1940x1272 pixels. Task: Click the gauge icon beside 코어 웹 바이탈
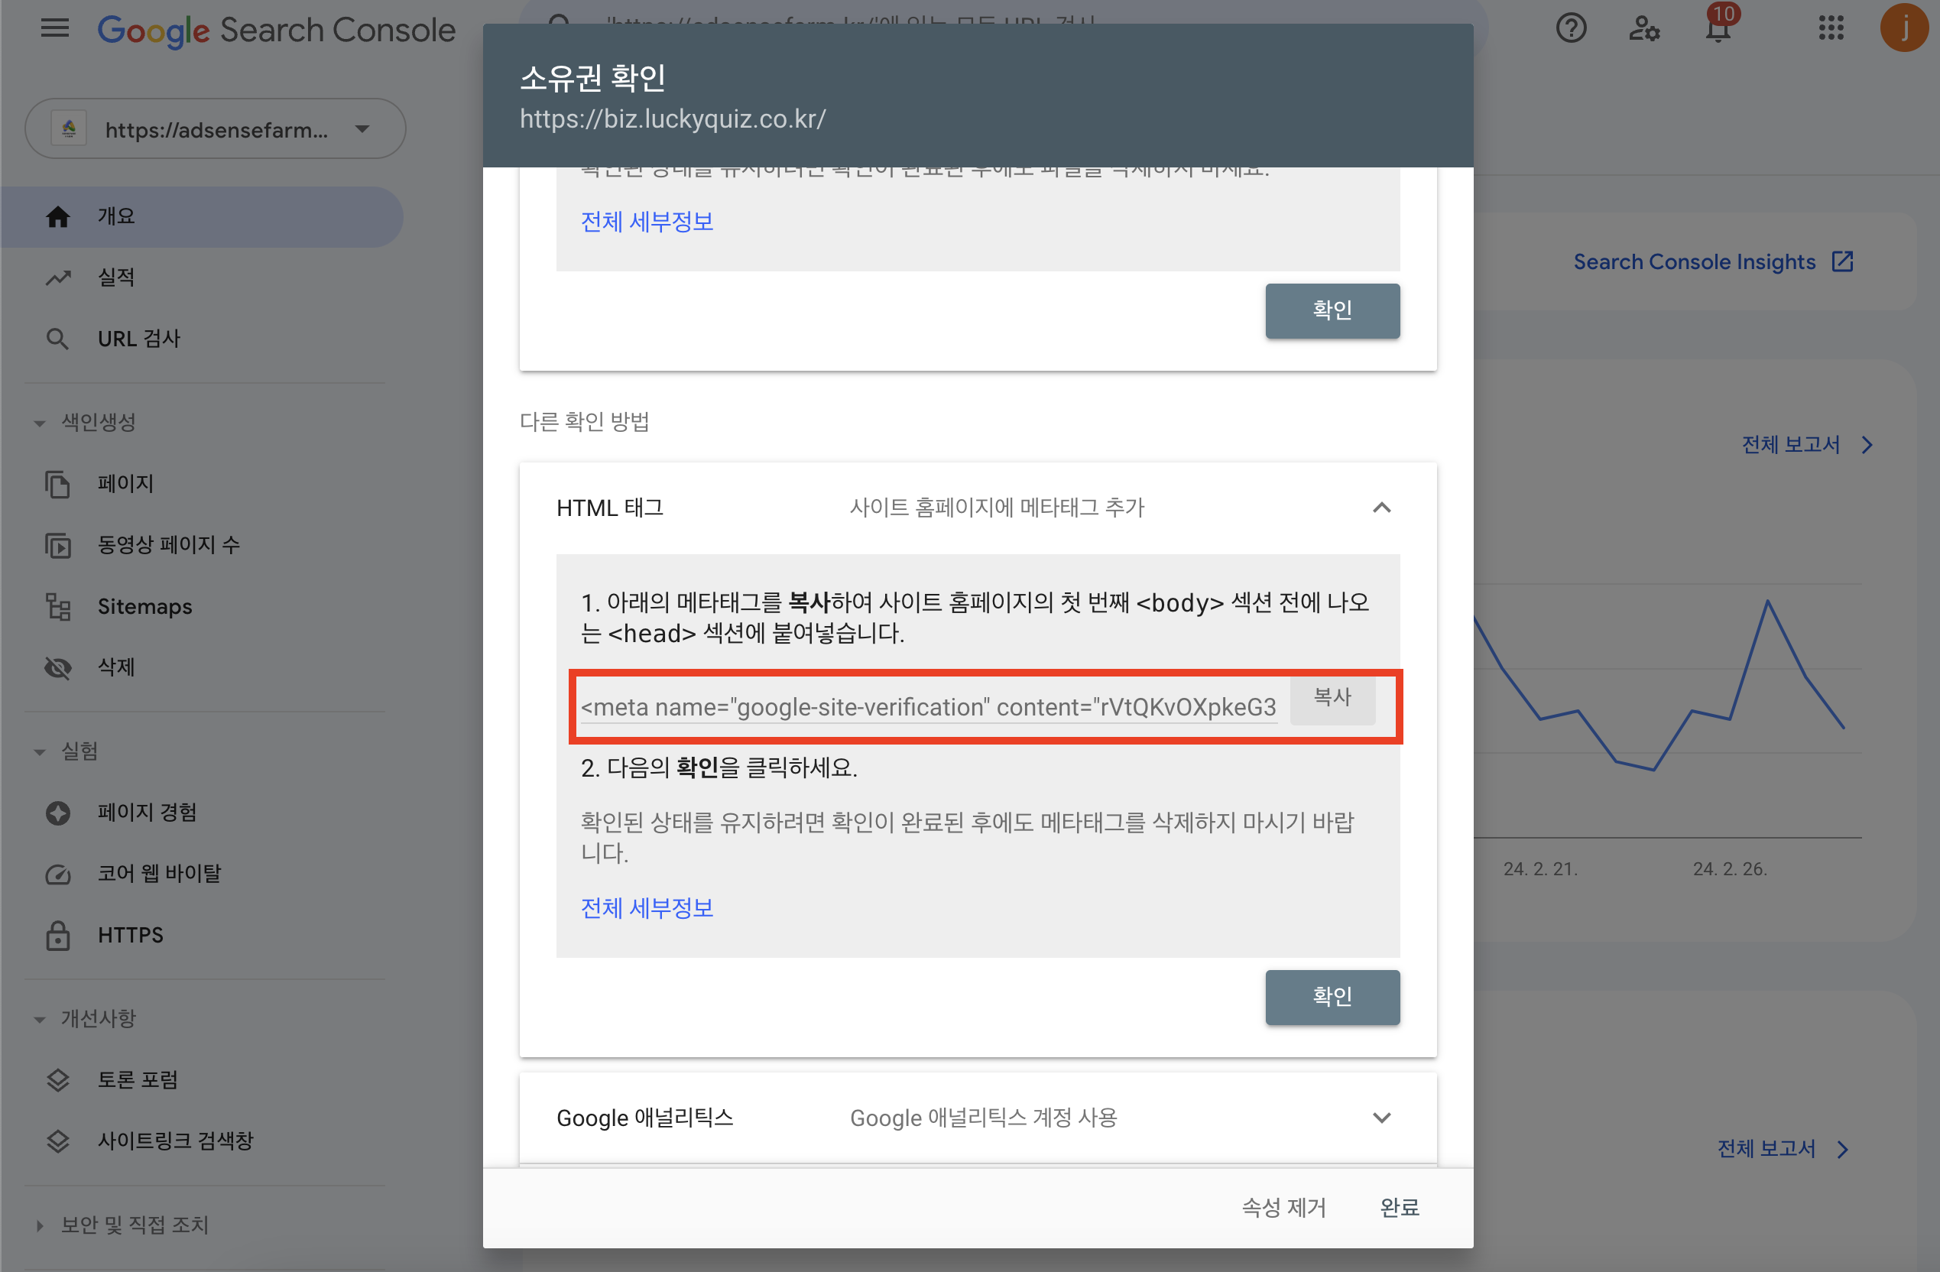point(58,874)
